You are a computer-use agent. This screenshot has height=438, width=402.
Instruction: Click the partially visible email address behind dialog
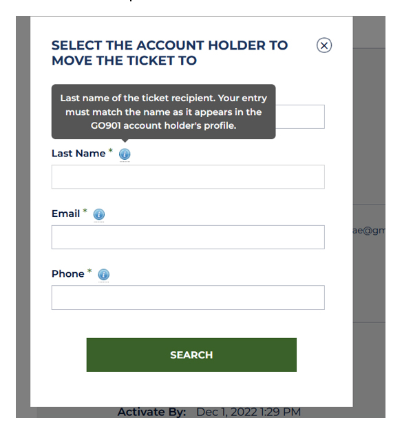pyautogui.click(x=369, y=231)
